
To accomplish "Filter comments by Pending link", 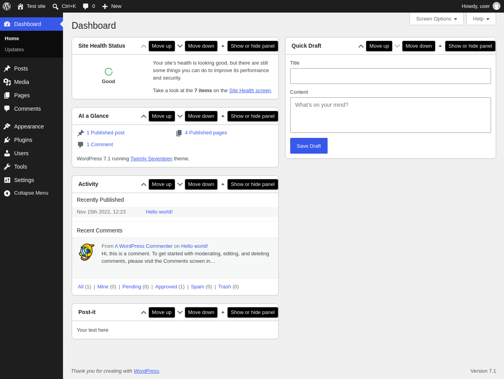I will 132,287.
